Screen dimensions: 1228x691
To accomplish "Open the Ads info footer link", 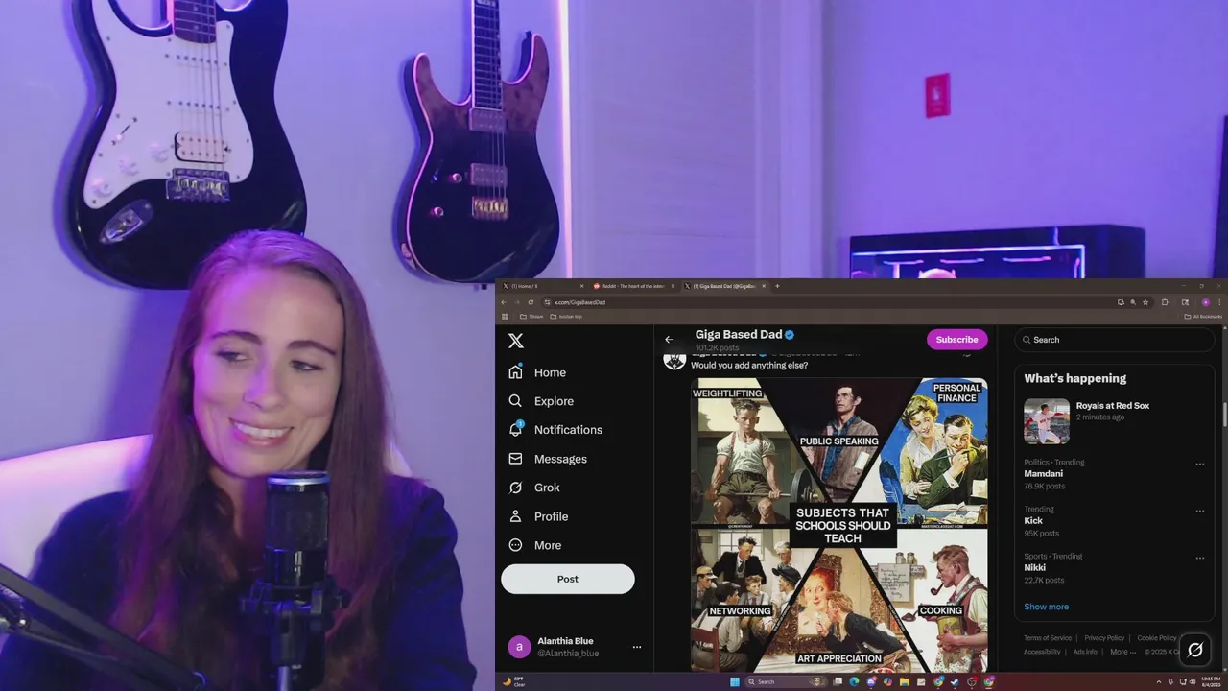I will pyautogui.click(x=1085, y=652).
